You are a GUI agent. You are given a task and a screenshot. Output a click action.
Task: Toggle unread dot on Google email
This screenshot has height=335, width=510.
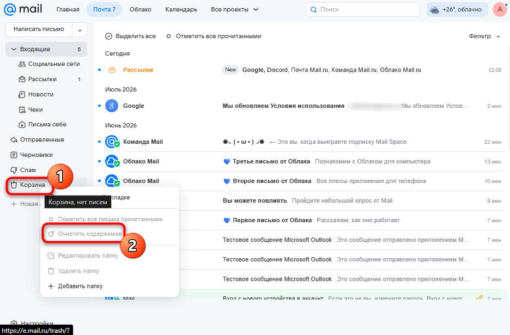100,106
